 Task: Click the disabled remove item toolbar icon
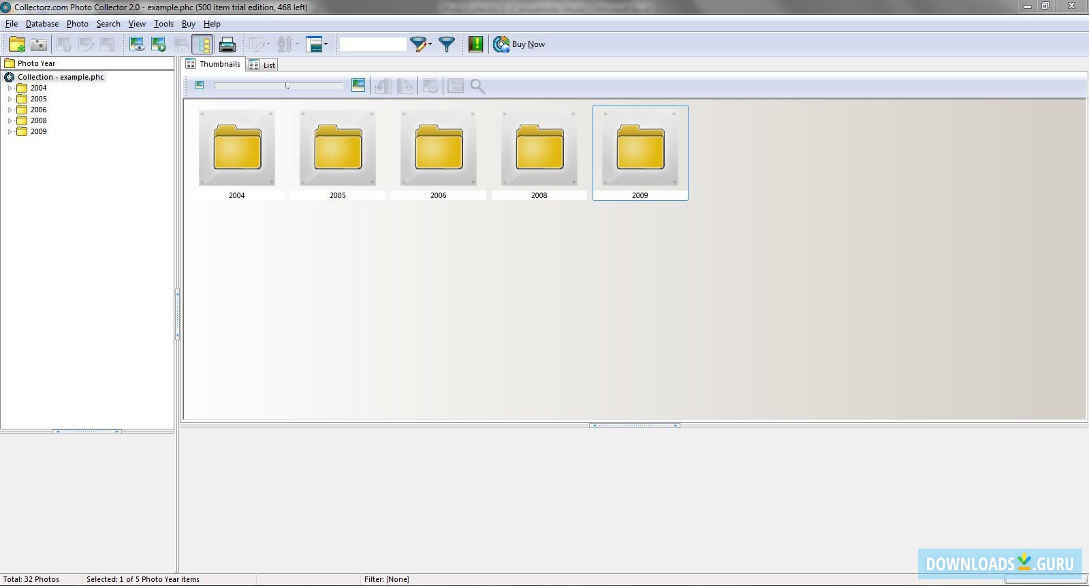[108, 45]
